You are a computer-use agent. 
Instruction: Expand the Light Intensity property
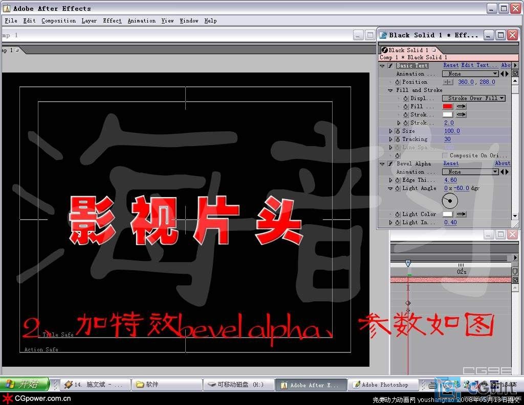point(390,222)
